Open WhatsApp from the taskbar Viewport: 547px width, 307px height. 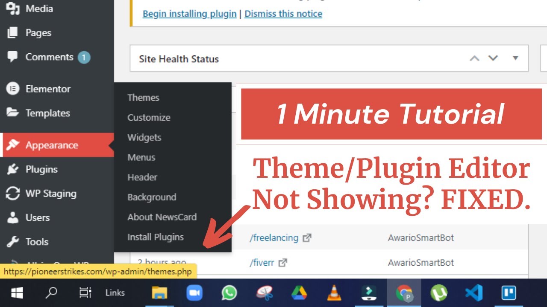tap(229, 293)
